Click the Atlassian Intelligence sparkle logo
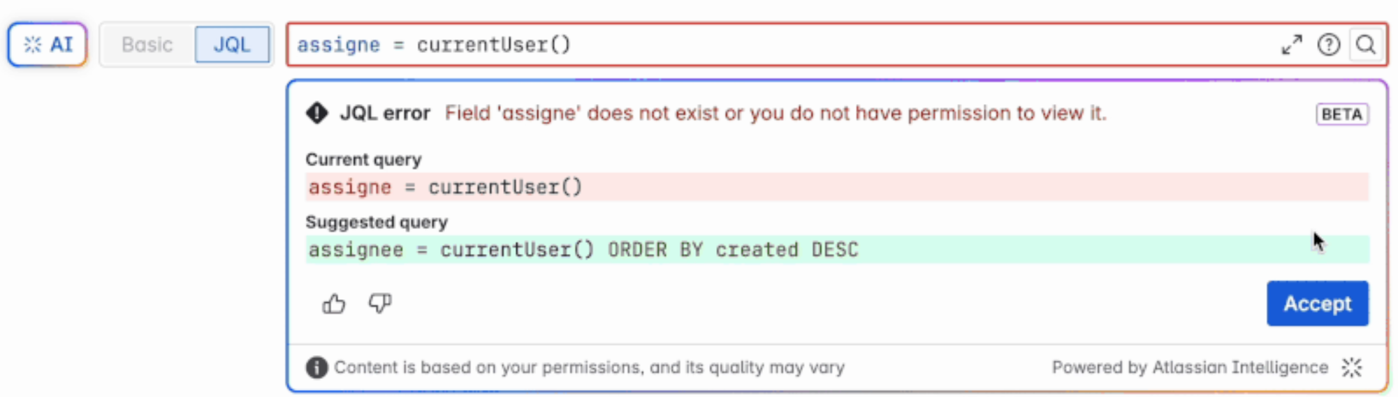This screenshot has width=1398, height=397. pyautogui.click(x=1352, y=367)
